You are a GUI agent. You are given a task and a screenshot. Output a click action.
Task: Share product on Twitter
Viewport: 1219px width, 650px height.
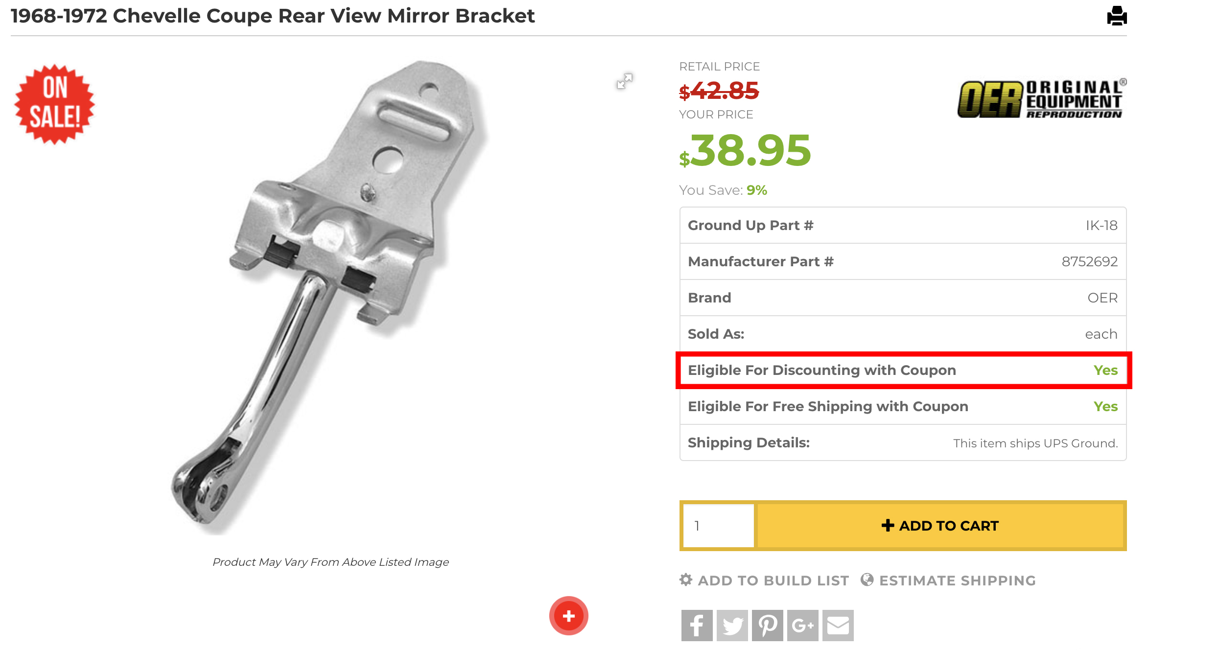click(x=732, y=625)
